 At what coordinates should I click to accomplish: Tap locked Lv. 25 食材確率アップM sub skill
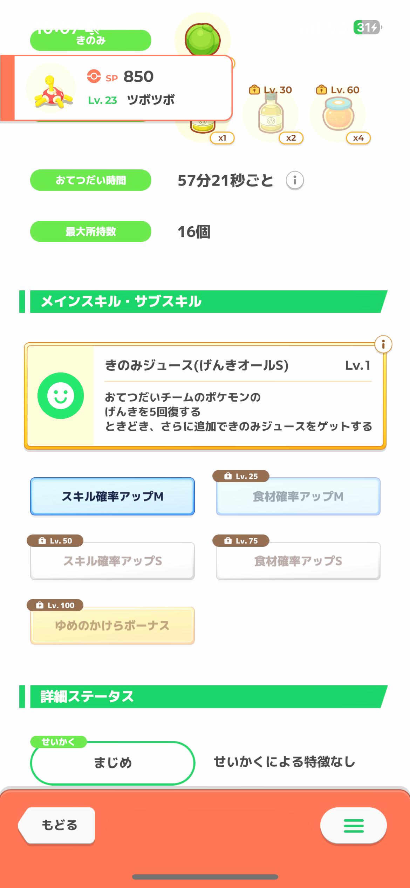(x=298, y=496)
